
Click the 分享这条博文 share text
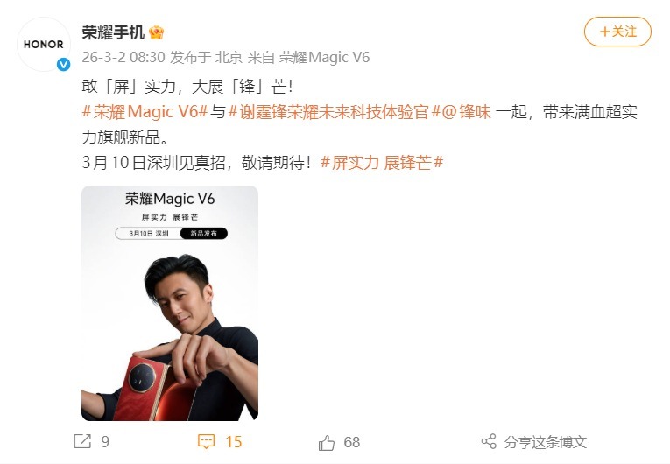coord(546,442)
